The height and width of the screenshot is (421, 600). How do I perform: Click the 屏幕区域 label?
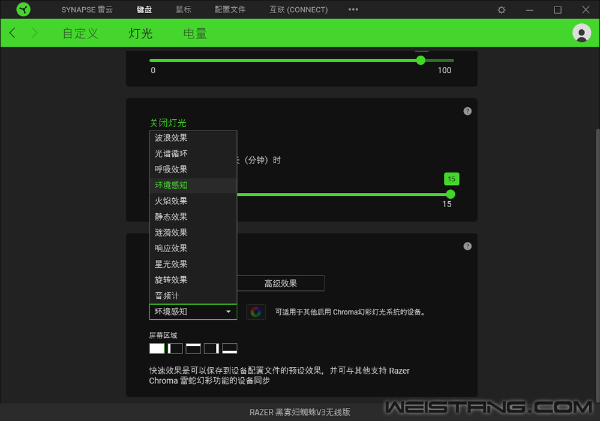[163, 335]
